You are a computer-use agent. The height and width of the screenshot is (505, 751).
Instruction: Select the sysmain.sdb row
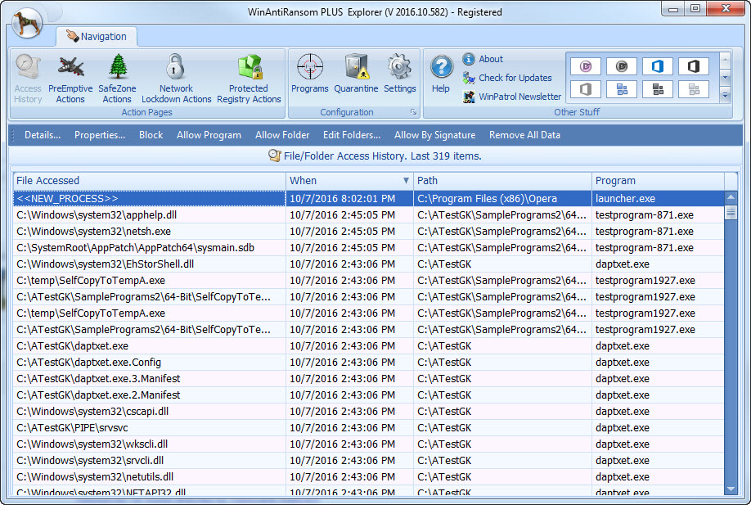pos(368,248)
